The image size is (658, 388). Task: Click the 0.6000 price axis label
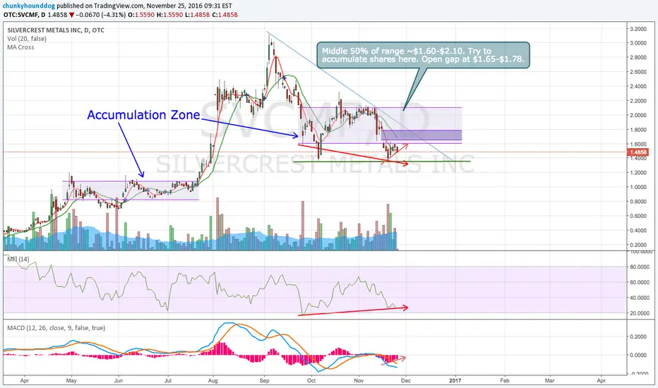pyautogui.click(x=638, y=216)
